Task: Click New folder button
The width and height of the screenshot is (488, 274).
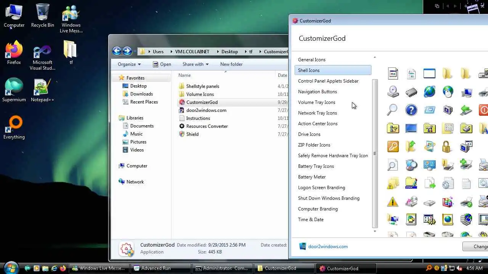Action: coord(231,64)
